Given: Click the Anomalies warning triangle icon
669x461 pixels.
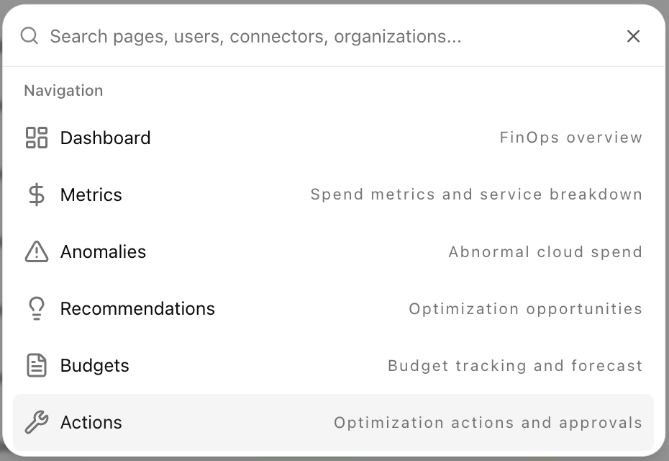Looking at the screenshot, I should (37, 251).
